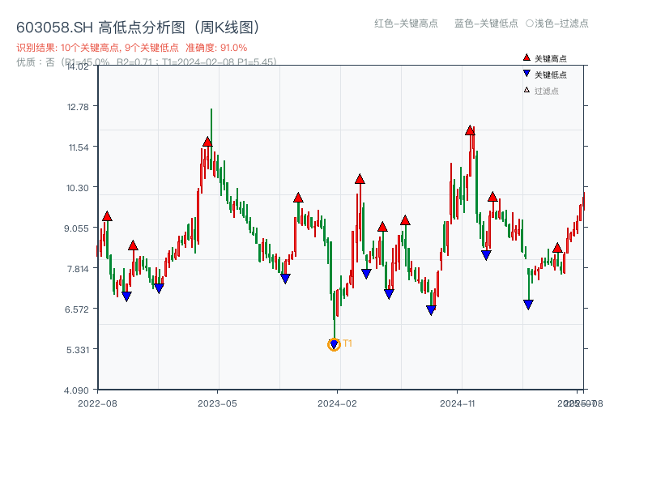Select the orange T1 circle marker on chart
648x486 pixels.
tap(334, 344)
